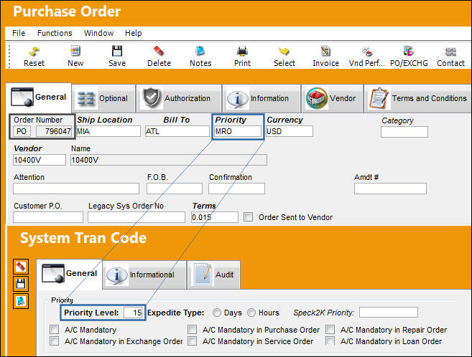Tick A/C Mandatory in Repair Order

point(330,329)
